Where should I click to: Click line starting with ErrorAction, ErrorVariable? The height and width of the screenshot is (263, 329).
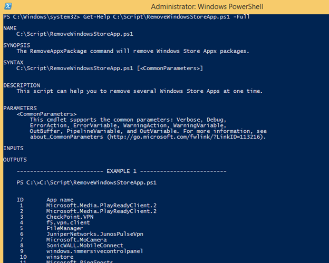128,125
